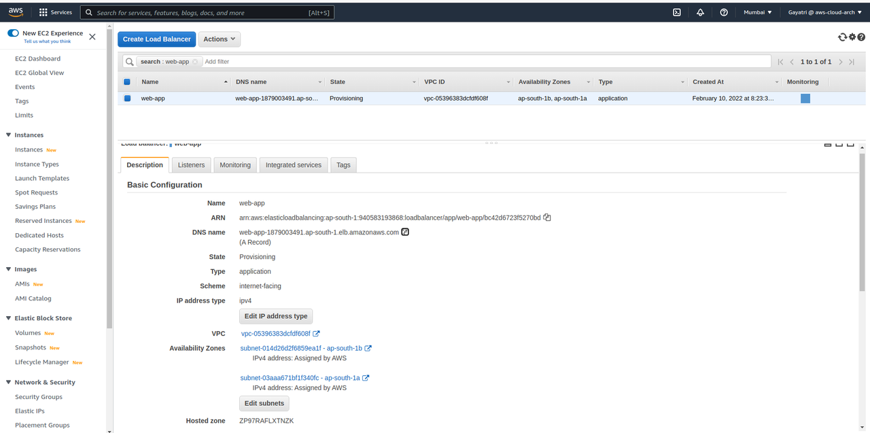Open Spot Requests in the sidebar

[x=37, y=192]
